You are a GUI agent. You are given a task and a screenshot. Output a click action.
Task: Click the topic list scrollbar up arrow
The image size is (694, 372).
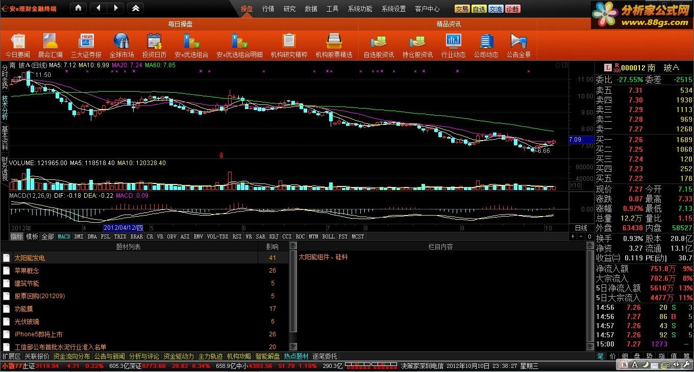[x=293, y=246]
